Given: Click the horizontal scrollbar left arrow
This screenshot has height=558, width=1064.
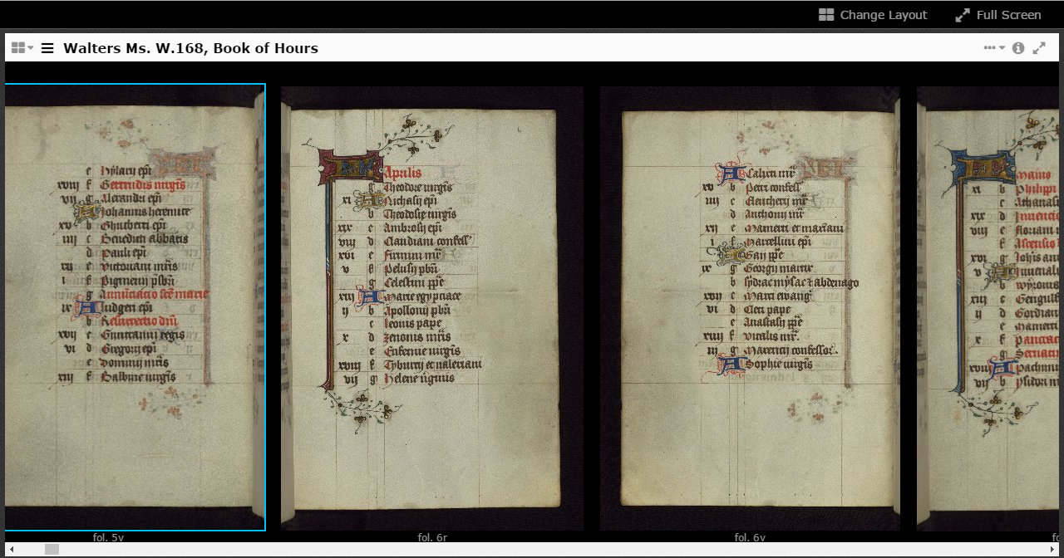Looking at the screenshot, I should point(12,550).
